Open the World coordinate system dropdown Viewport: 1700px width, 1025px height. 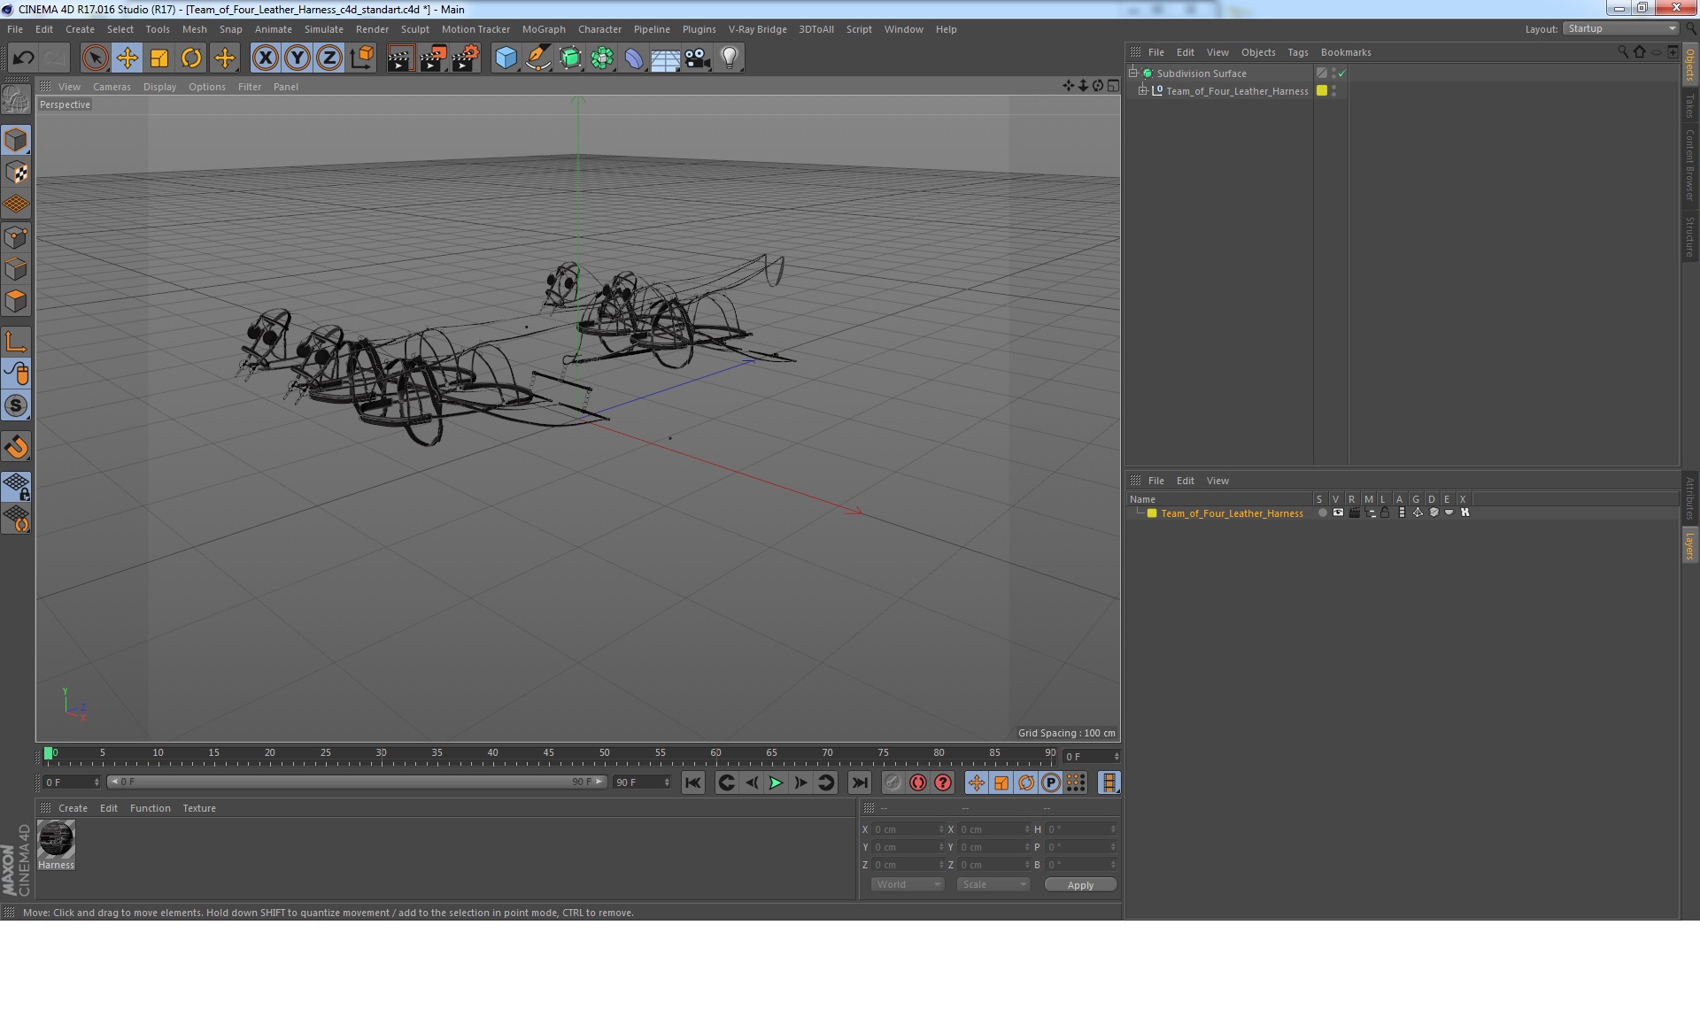pos(908,884)
